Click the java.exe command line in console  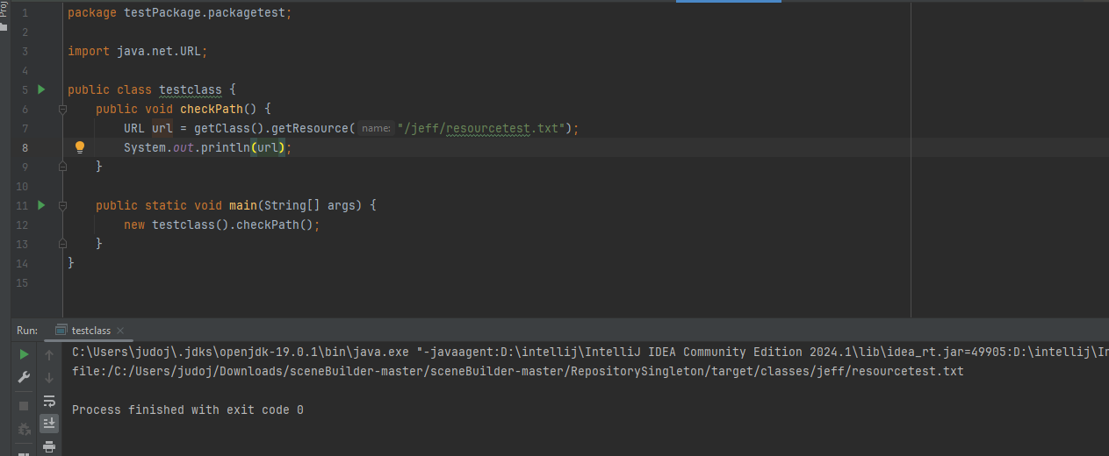tap(590, 352)
